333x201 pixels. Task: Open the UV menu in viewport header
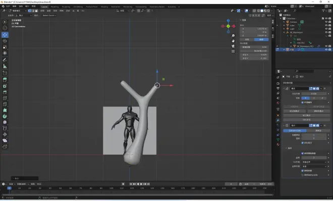point(83,11)
